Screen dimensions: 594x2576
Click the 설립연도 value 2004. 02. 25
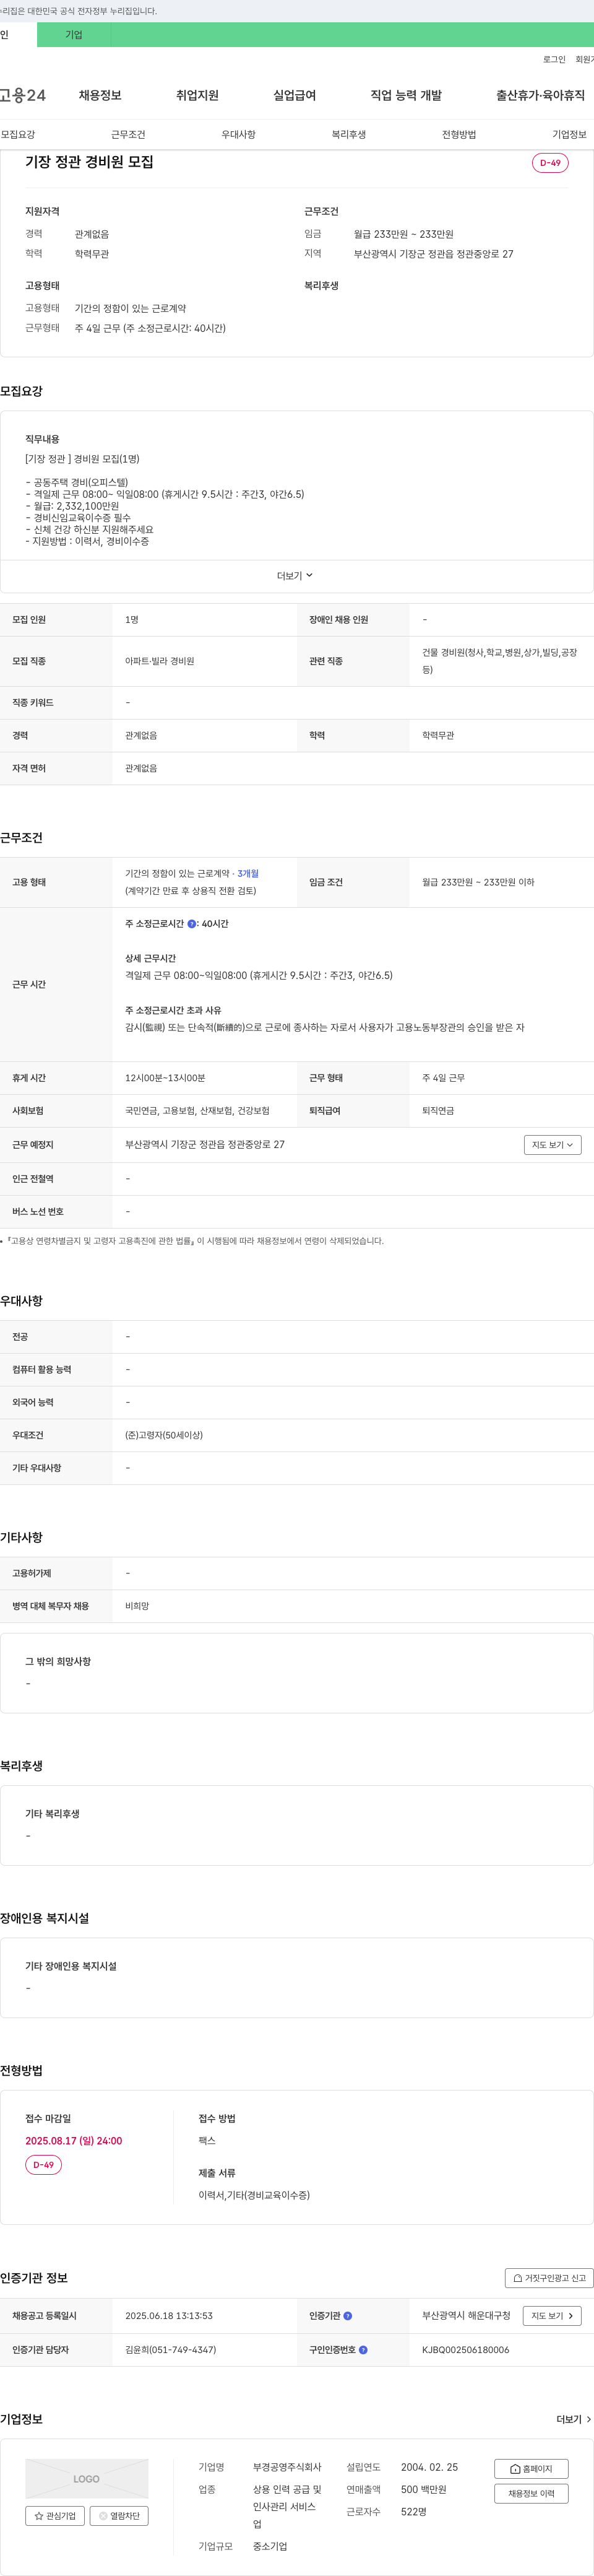[x=430, y=2467]
